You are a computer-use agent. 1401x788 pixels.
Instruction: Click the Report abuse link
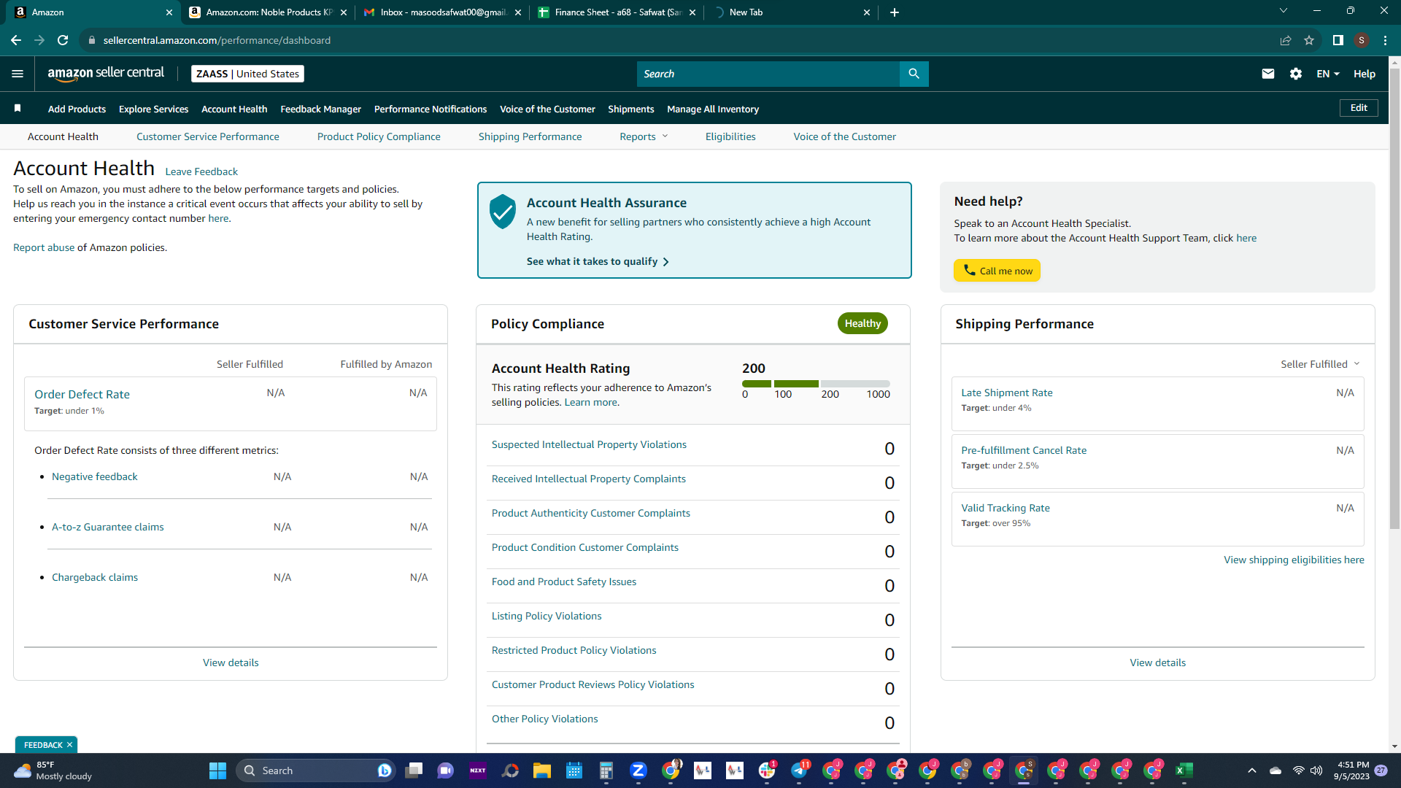44,247
